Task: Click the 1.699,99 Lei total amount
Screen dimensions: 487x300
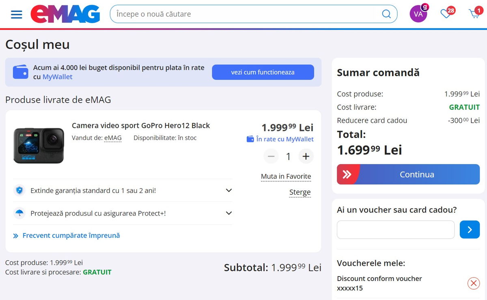Action: click(x=369, y=150)
